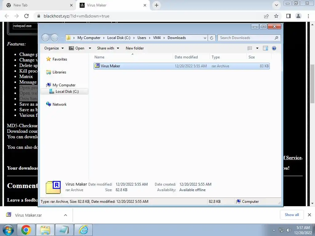Sort by Name column header
315x236 pixels.
pos(133,57)
